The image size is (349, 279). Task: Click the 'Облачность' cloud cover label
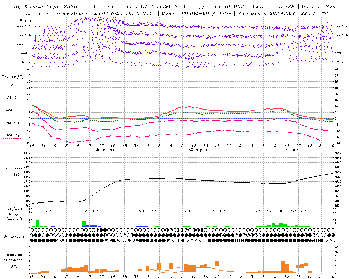14,236
